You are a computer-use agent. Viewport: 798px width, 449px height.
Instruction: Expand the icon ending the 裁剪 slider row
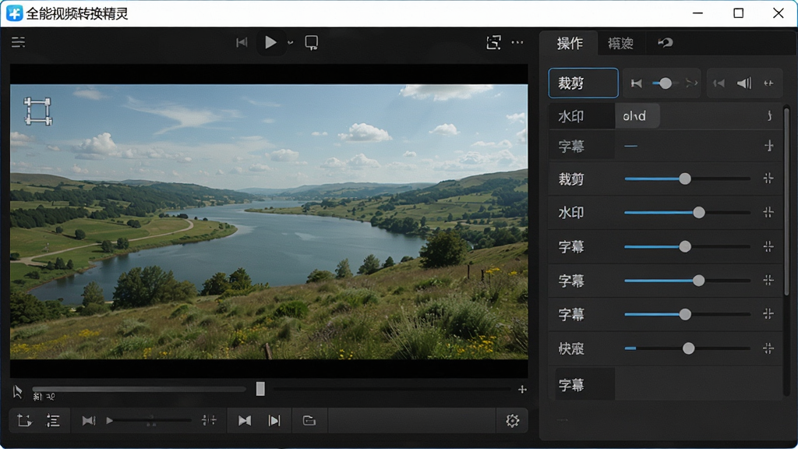[768, 179]
